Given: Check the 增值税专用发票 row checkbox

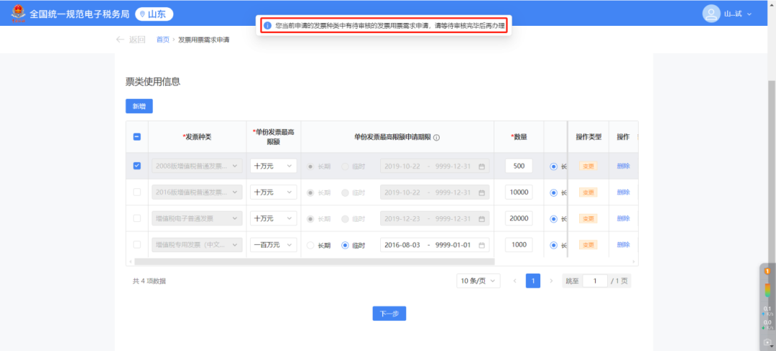Looking at the screenshot, I should [x=137, y=244].
